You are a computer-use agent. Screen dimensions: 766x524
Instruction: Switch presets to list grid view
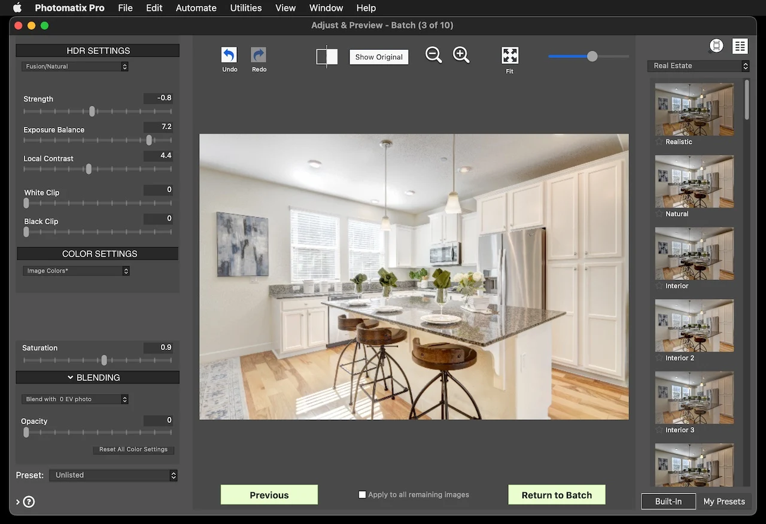(740, 46)
